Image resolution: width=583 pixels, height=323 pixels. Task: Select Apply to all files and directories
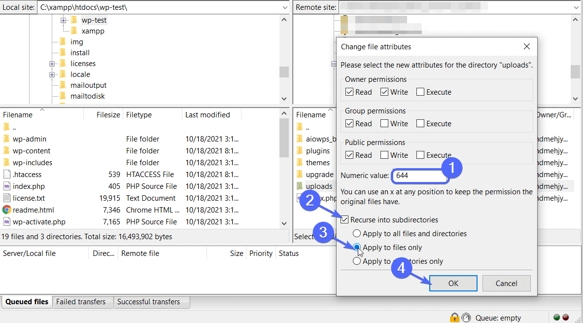(357, 234)
